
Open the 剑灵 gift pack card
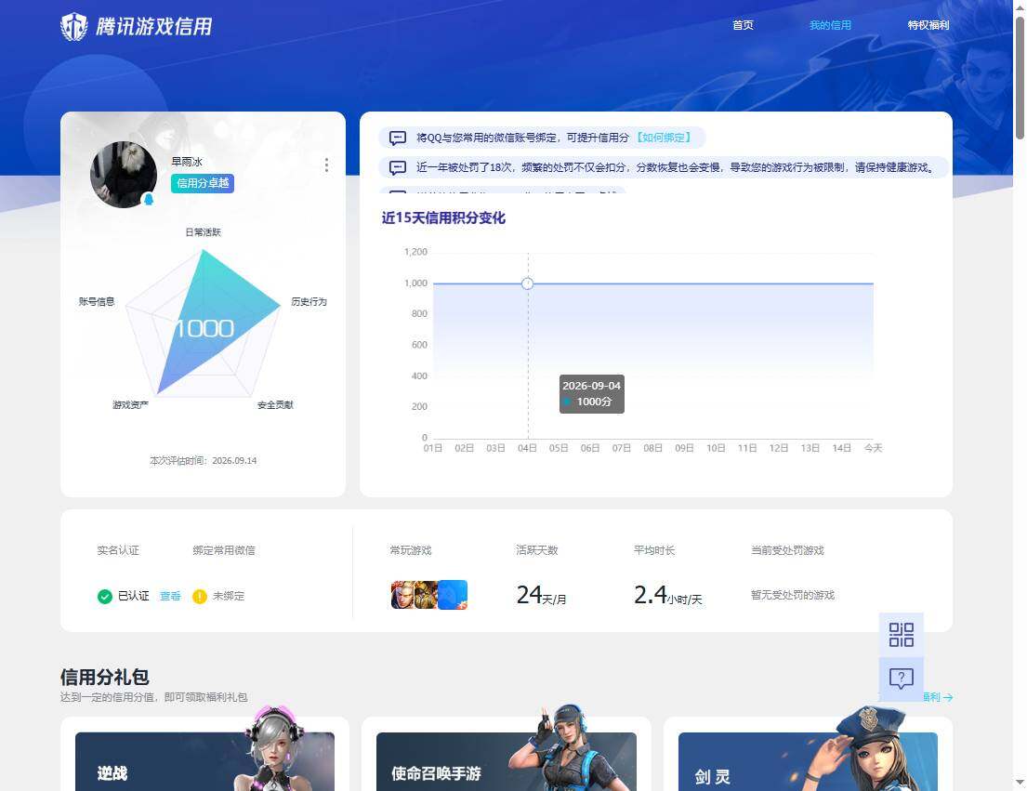click(809, 761)
